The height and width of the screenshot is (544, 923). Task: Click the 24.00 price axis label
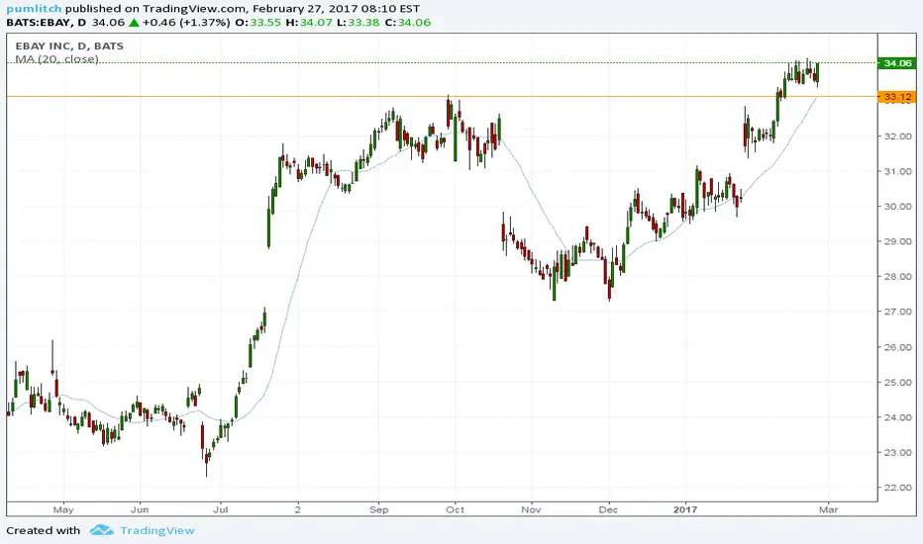tap(897, 417)
